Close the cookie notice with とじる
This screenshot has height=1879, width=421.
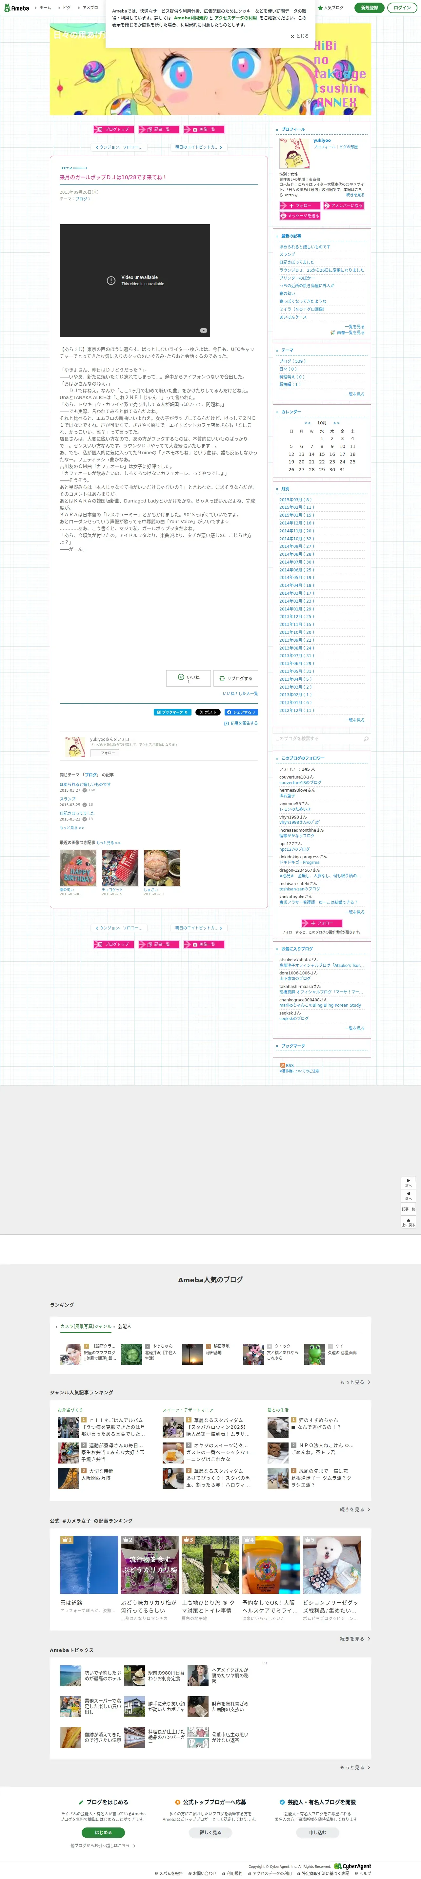click(x=299, y=36)
